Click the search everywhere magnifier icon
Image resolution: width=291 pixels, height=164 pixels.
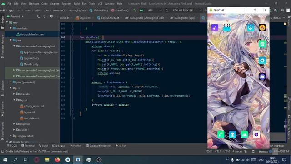click(x=282, y=10)
